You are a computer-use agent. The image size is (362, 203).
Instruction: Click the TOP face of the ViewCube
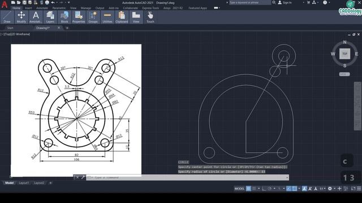pos(344,54)
